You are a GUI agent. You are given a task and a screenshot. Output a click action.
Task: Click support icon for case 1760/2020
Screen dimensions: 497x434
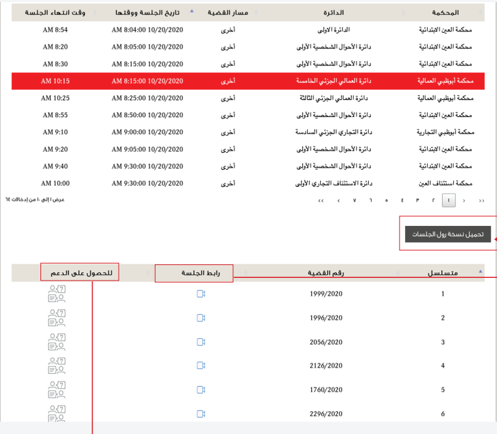coord(57,390)
